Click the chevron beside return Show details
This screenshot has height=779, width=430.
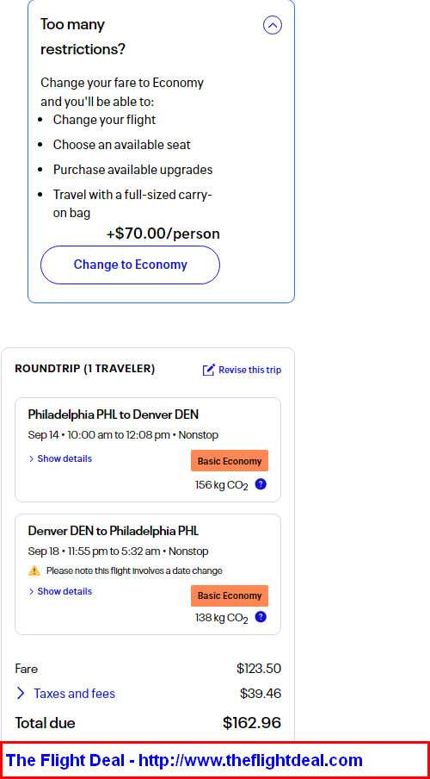click(x=31, y=591)
